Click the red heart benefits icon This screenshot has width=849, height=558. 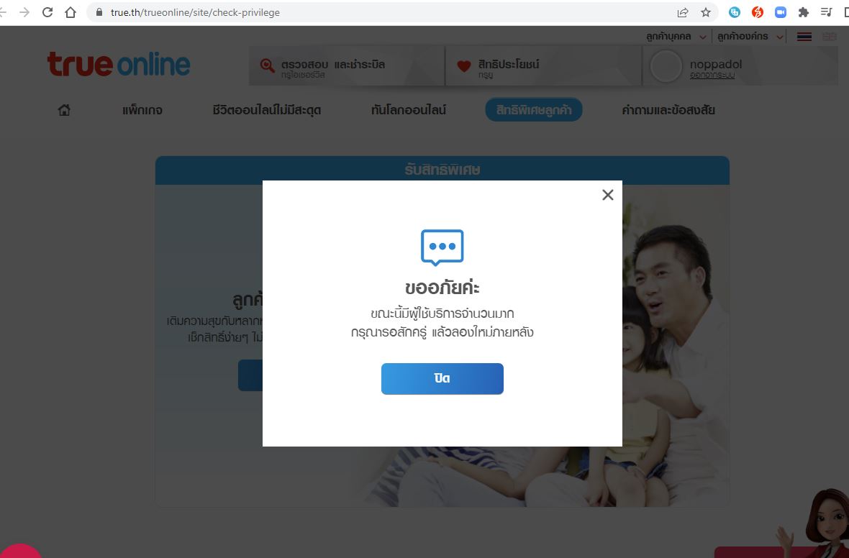(464, 66)
